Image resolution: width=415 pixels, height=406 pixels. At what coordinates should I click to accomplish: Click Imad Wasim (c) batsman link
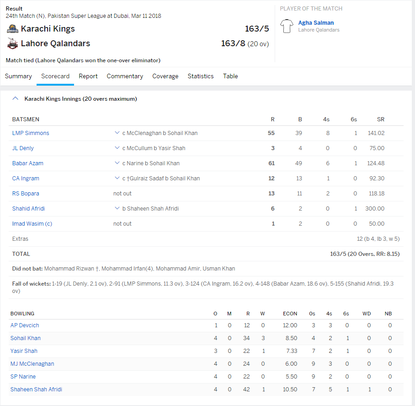32,224
